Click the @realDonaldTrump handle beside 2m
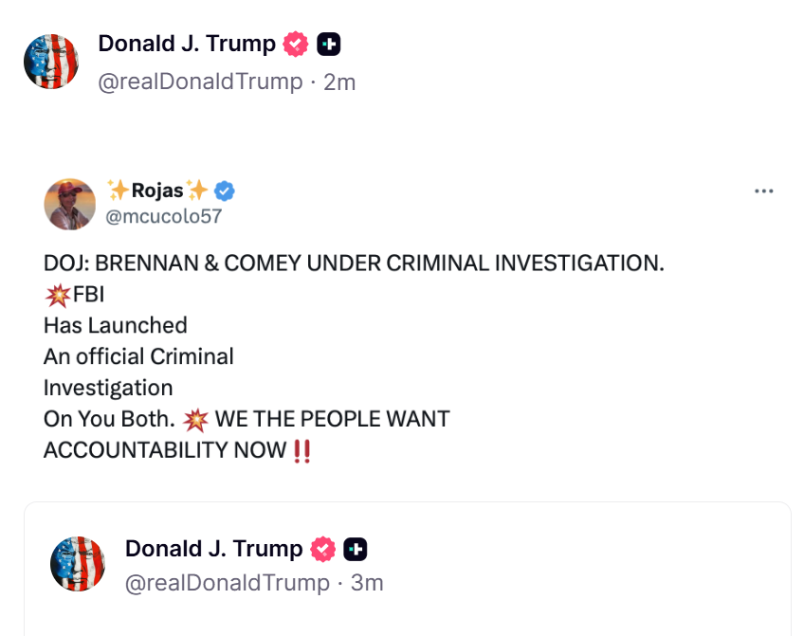 tap(200, 82)
